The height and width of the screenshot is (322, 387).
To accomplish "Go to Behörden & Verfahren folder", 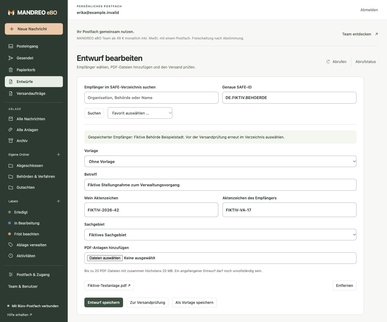I will point(34,177).
